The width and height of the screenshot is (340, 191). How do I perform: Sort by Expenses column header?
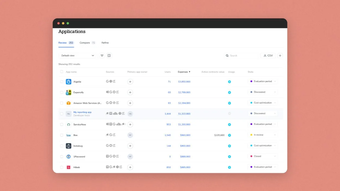184,72
